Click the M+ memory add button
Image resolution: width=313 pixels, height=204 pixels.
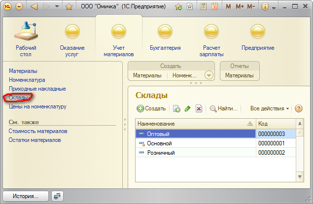click(x=240, y=6)
